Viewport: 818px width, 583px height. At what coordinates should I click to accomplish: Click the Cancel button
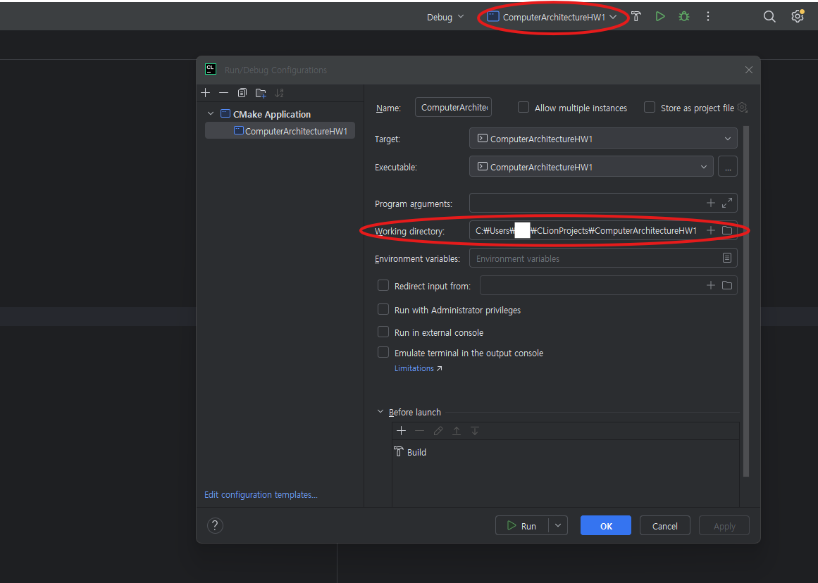[664, 526]
